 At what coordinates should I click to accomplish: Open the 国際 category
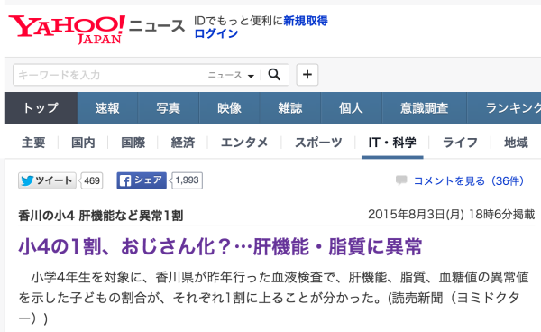point(133,143)
